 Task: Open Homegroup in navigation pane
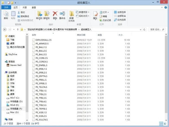coord(10,61)
